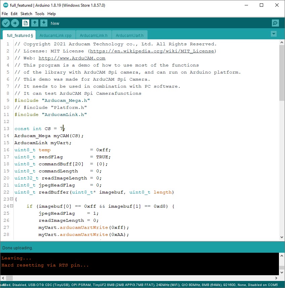Screen dimensions: 285x288
Task: Open the Help menu
Action: (51, 14)
